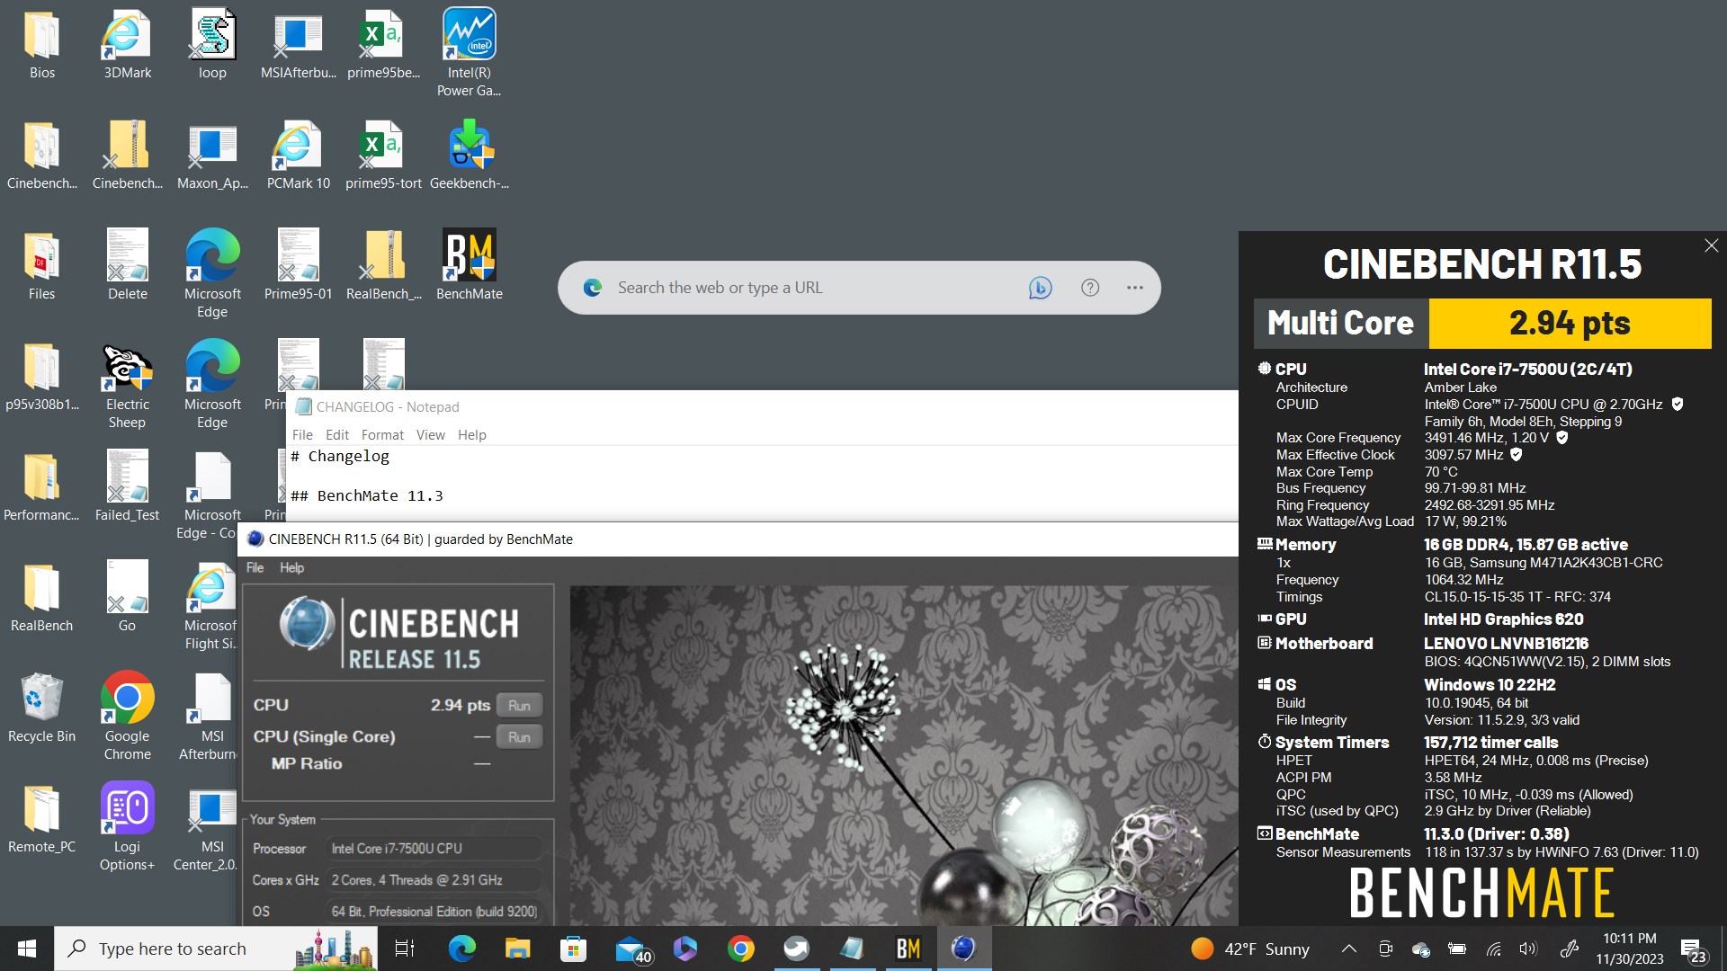This screenshot has width=1727, height=971.
Task: Open Notepad Help menu
Action: pyautogui.click(x=471, y=435)
